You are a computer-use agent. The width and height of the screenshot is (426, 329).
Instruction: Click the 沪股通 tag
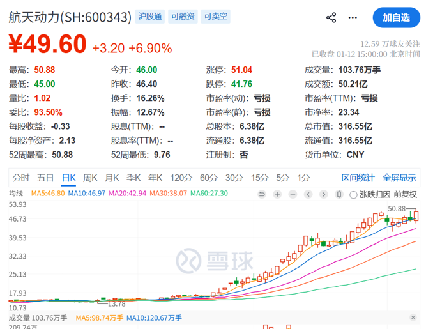pyautogui.click(x=150, y=17)
